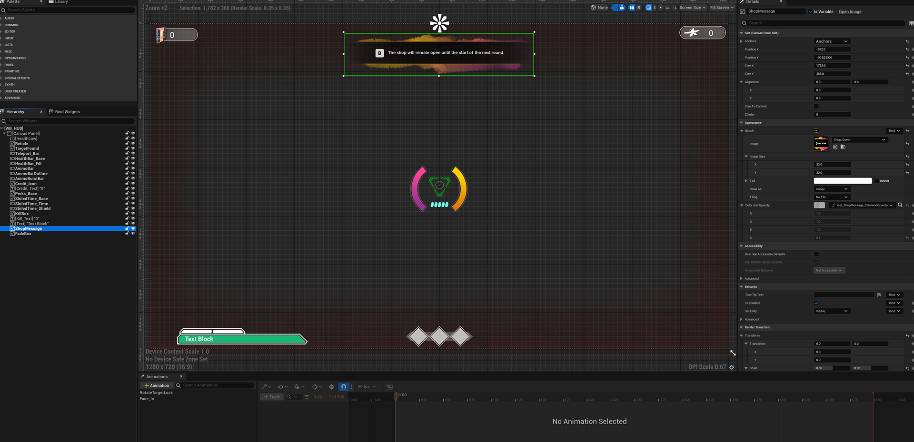Click the Color and Opacity swatch
This screenshot has width=914, height=442.
(x=819, y=205)
